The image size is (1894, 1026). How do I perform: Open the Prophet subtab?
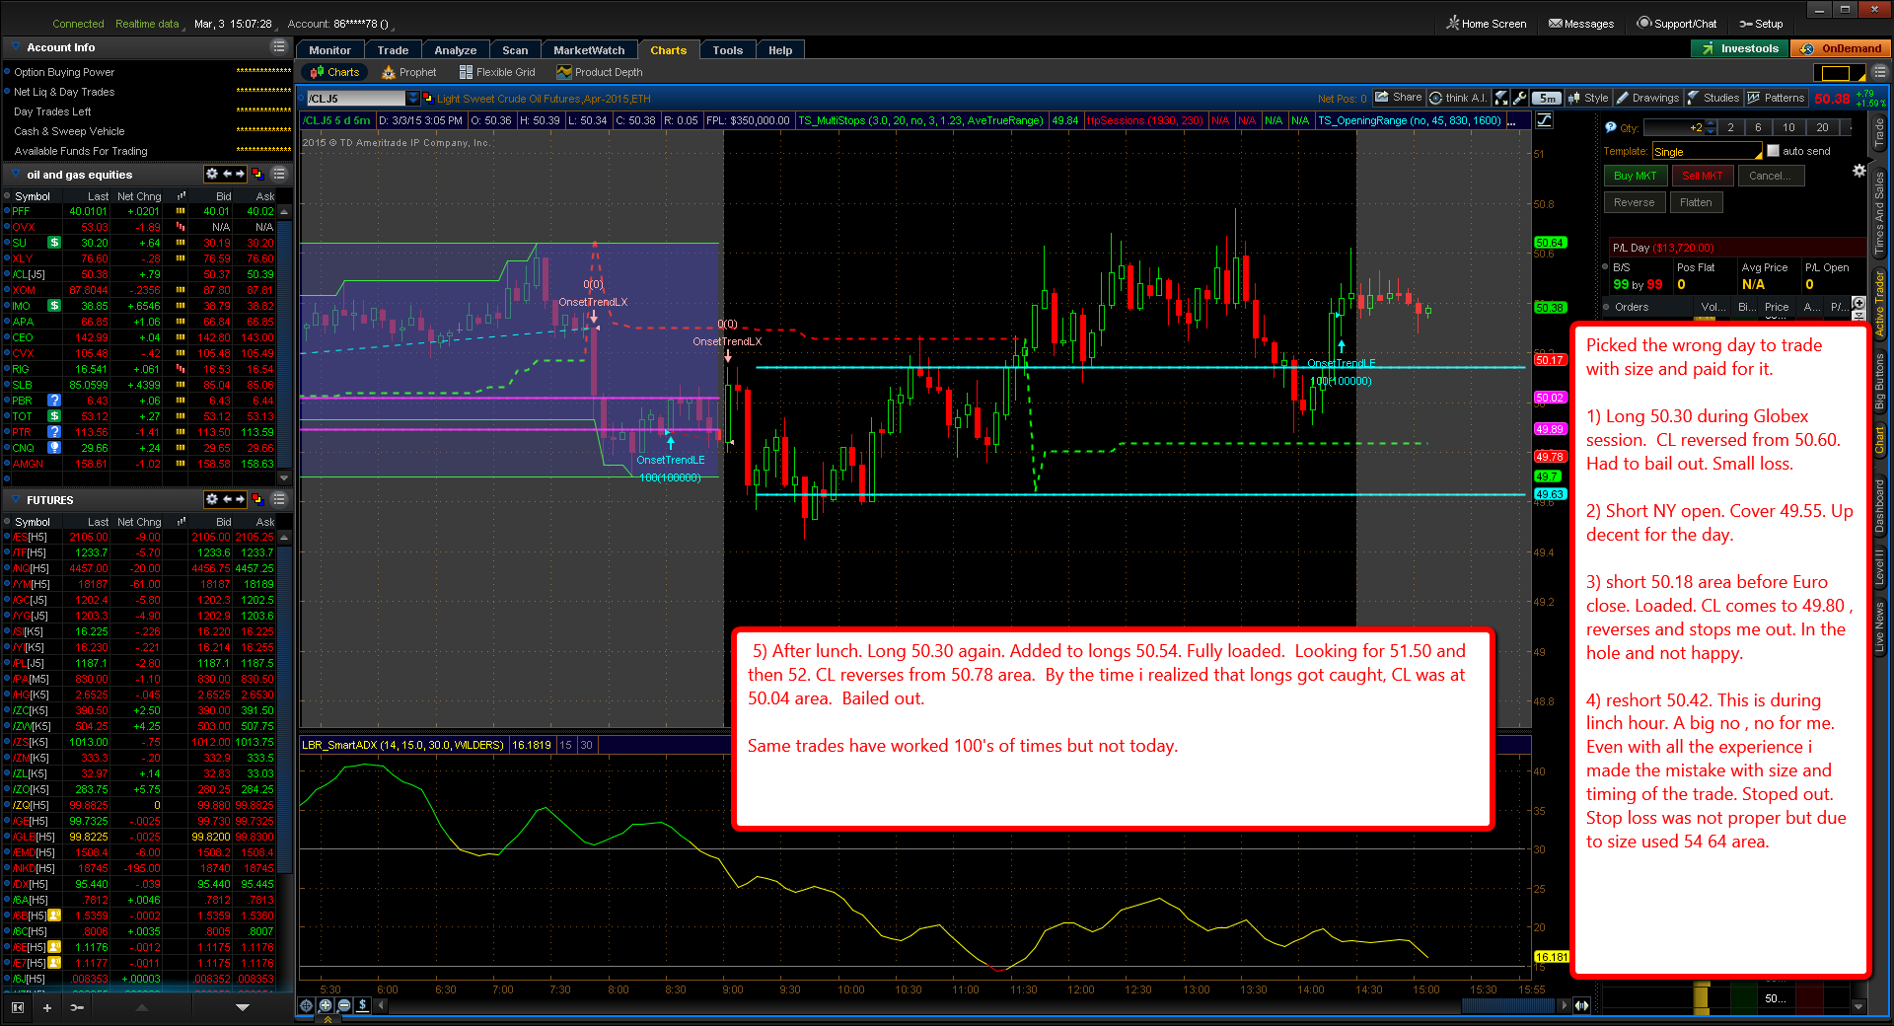pos(408,72)
